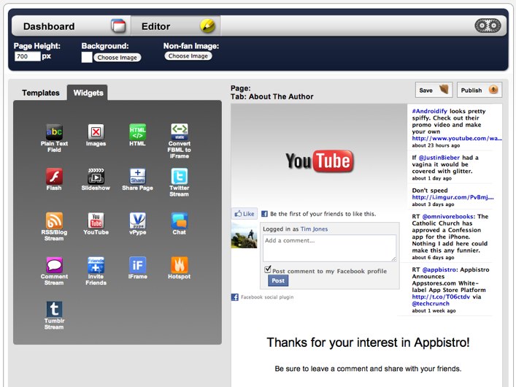Select the Images widget icon
Image resolution: width=516 pixels, height=387 pixels.
pyautogui.click(x=96, y=132)
